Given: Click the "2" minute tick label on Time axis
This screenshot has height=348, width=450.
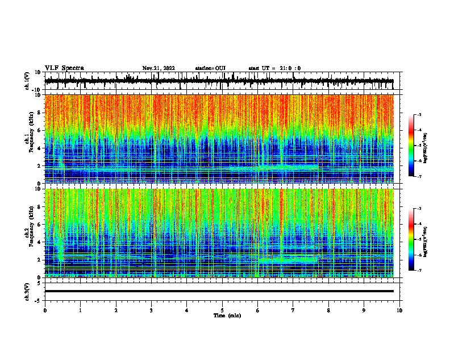Looking at the screenshot, I should tap(116, 310).
